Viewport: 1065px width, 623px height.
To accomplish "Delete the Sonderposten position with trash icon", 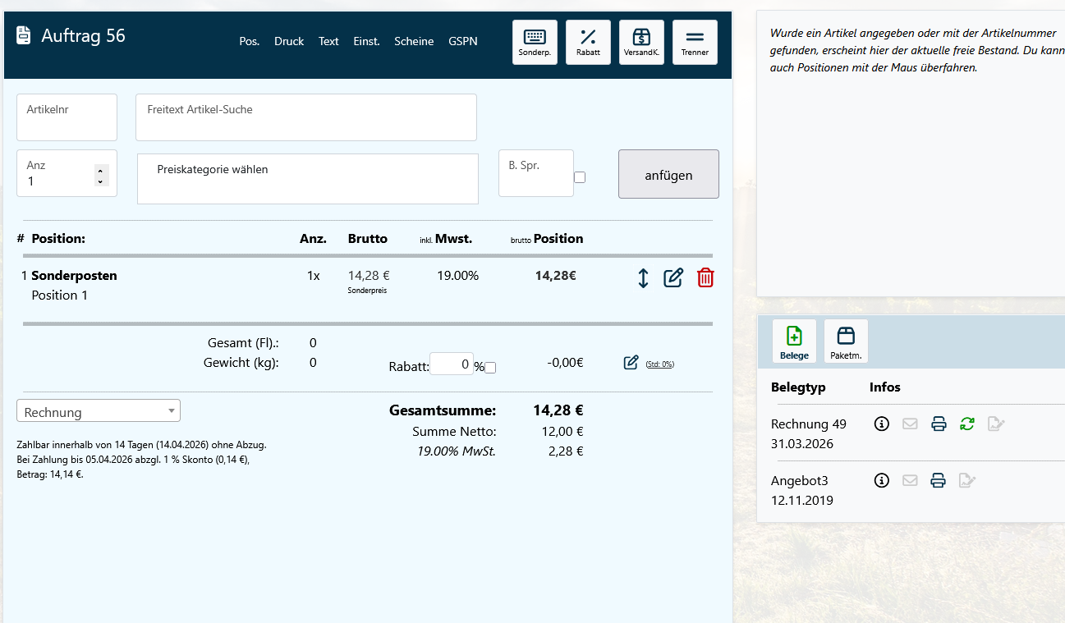I will click(x=705, y=278).
